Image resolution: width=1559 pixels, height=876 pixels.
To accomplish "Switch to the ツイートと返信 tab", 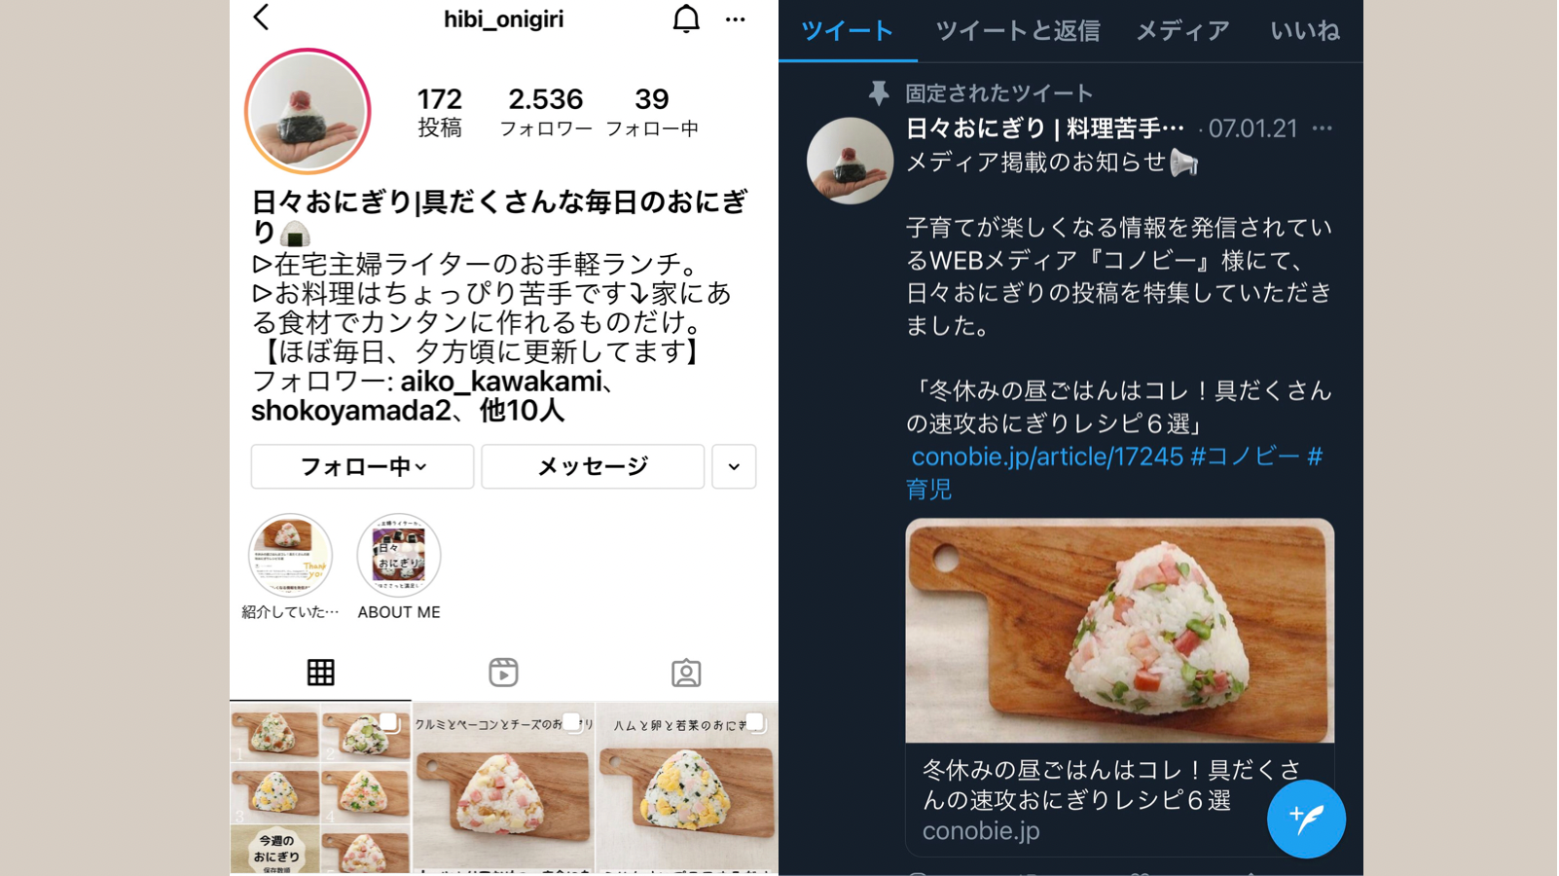I will click(x=1017, y=31).
